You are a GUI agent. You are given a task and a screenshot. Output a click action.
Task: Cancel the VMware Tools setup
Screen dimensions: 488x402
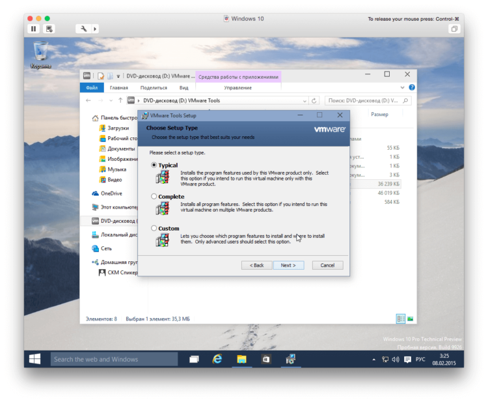[x=327, y=265]
